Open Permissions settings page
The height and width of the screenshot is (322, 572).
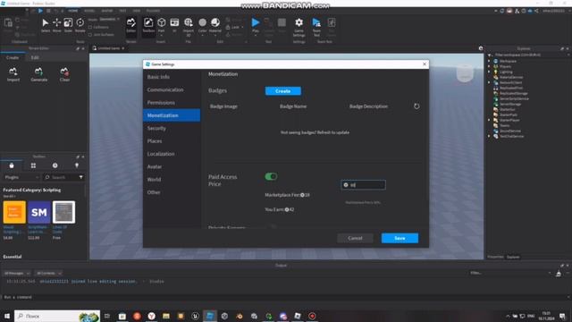point(172,103)
